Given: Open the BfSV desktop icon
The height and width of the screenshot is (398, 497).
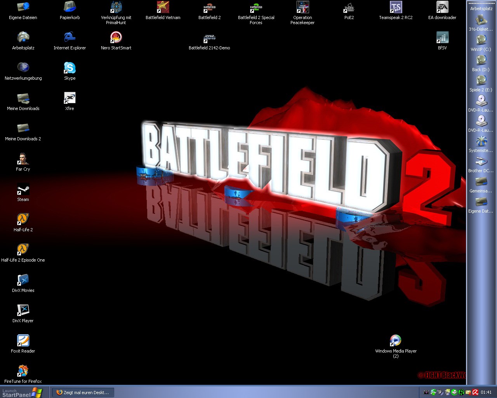Looking at the screenshot, I should coord(442,37).
